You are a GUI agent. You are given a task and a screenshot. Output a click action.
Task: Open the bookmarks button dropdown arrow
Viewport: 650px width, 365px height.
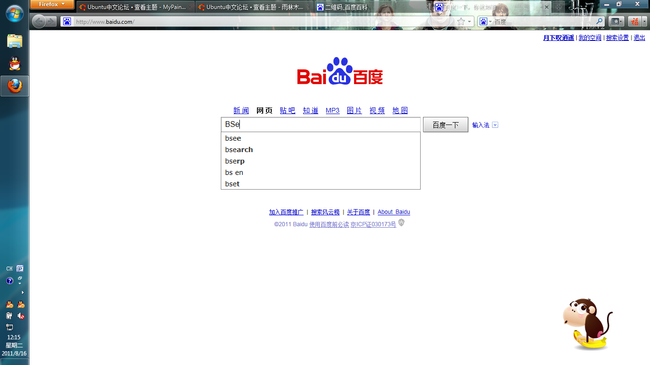pos(621,21)
